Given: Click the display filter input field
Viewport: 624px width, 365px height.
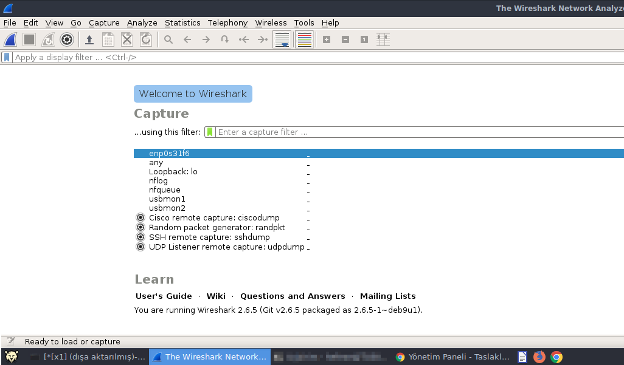Looking at the screenshot, I should (318, 57).
